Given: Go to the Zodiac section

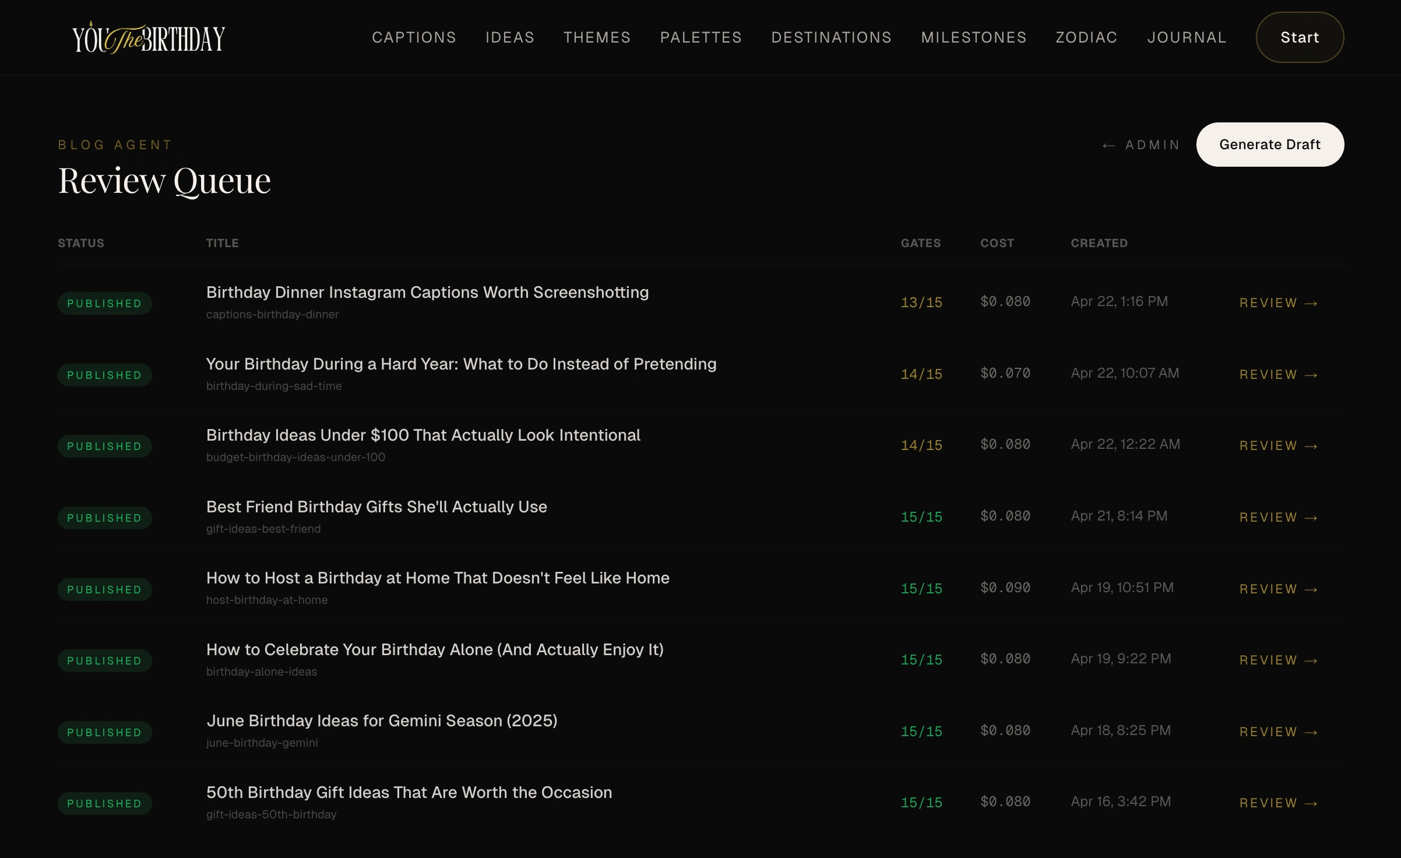Looking at the screenshot, I should pyautogui.click(x=1086, y=37).
